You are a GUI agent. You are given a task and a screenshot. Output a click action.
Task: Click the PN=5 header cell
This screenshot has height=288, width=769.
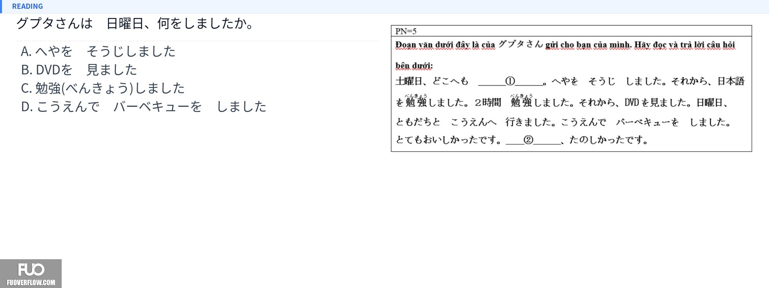pos(571,31)
